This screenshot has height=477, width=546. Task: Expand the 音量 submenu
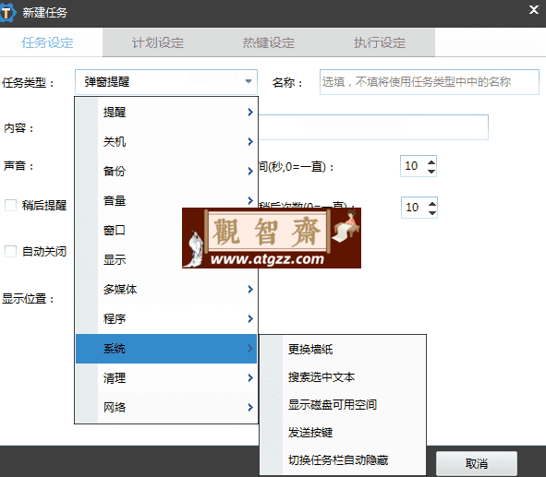[166, 200]
